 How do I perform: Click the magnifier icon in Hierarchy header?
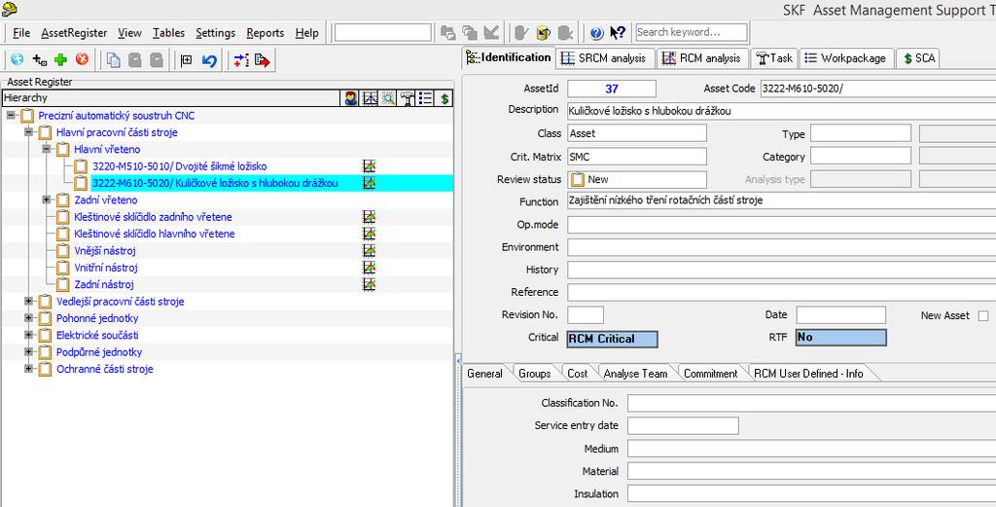388,98
